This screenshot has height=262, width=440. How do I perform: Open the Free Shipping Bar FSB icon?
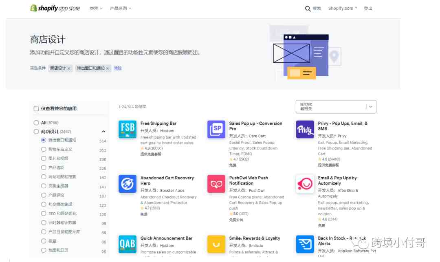[x=128, y=129]
